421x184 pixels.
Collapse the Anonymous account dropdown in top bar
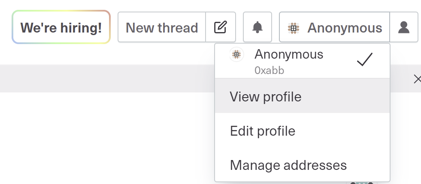coord(335,27)
